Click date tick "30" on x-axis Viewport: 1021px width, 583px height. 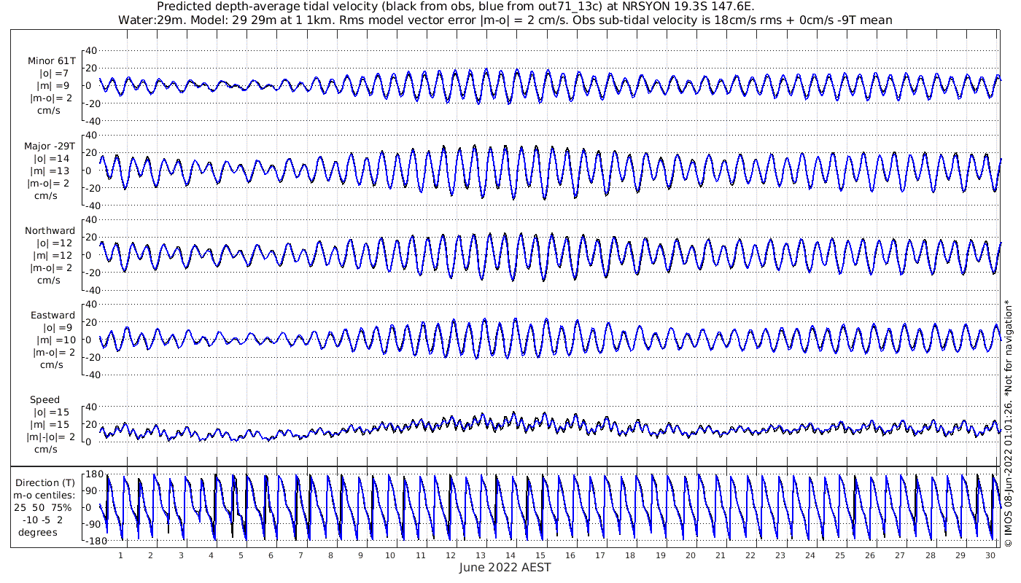990,555
